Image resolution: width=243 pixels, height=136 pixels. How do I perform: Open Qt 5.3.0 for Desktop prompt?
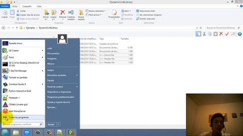click(23, 64)
